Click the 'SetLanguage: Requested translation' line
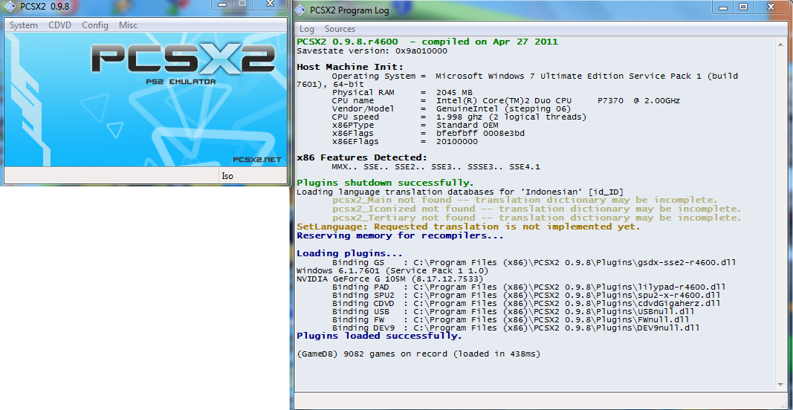793x410 pixels. pyautogui.click(x=468, y=227)
